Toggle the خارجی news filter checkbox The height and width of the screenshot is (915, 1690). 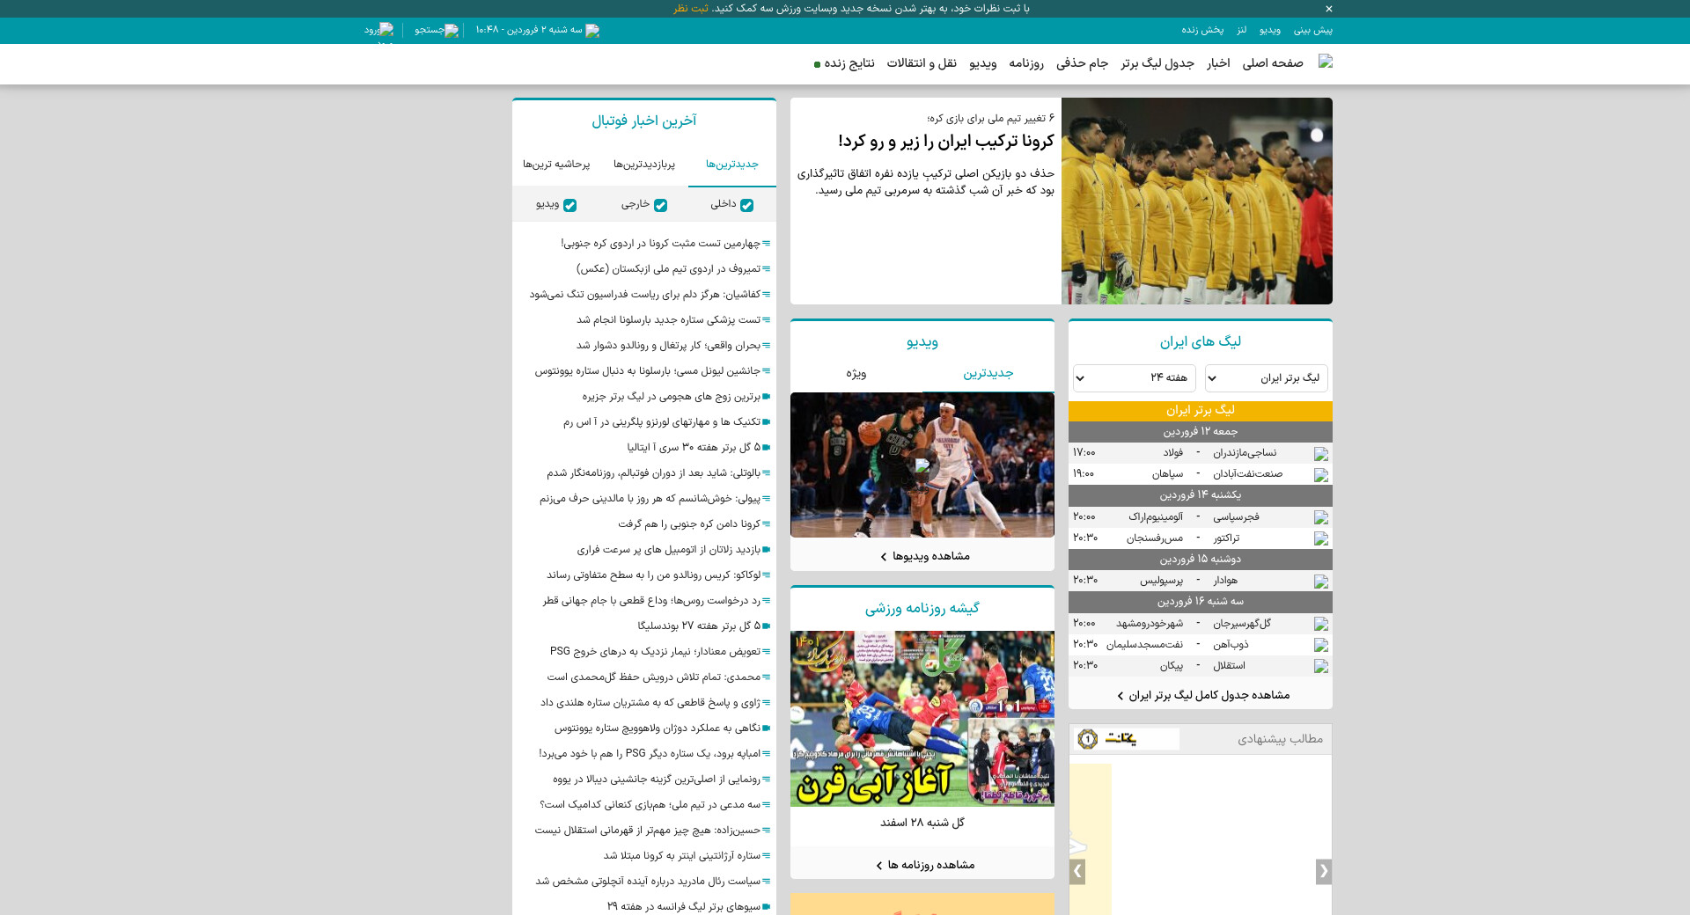tap(660, 205)
